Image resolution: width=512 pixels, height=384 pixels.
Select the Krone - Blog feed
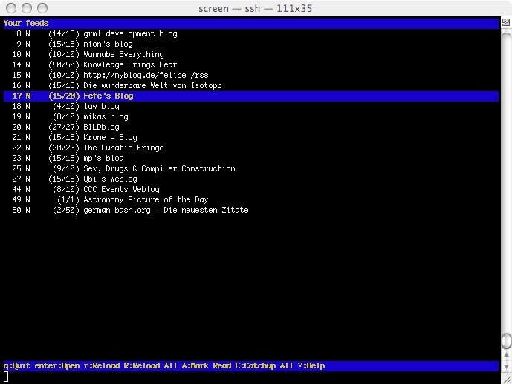250,137
